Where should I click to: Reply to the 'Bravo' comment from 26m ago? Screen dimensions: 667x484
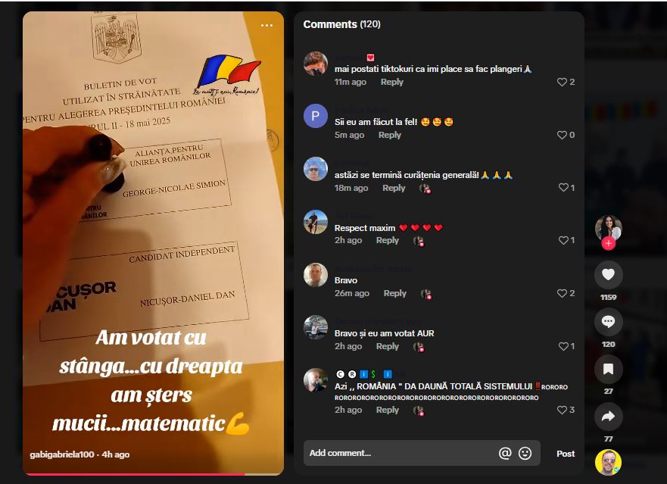coord(394,293)
